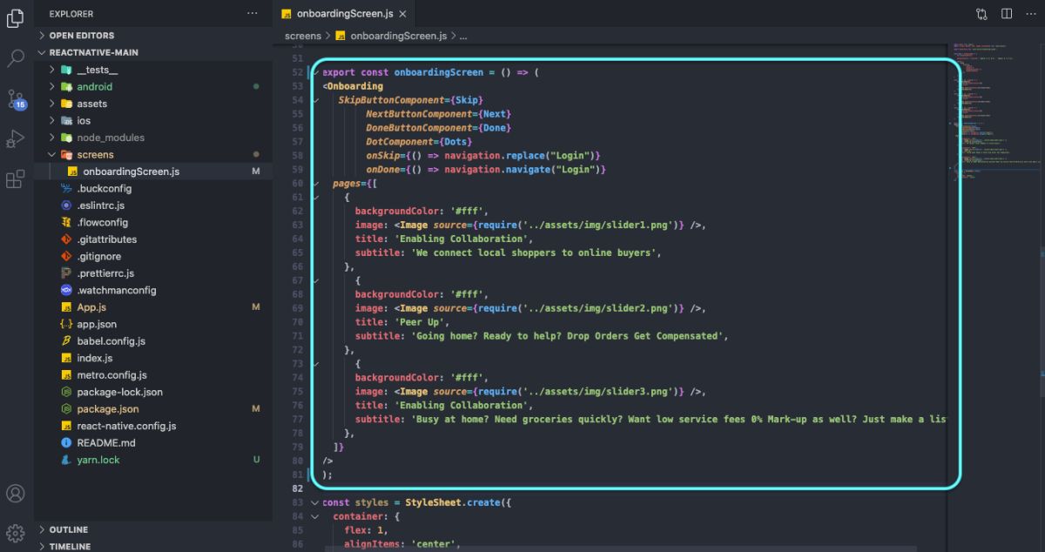Expand the node_modules folder
Screen dimensions: 1045x552
click(153, 138)
